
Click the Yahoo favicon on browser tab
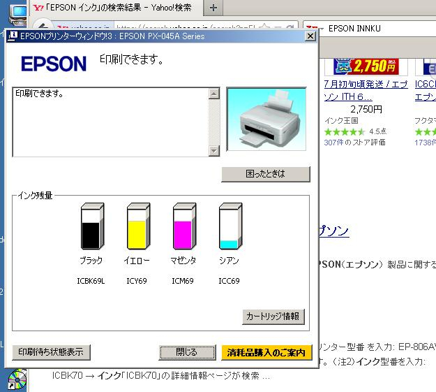[38, 8]
